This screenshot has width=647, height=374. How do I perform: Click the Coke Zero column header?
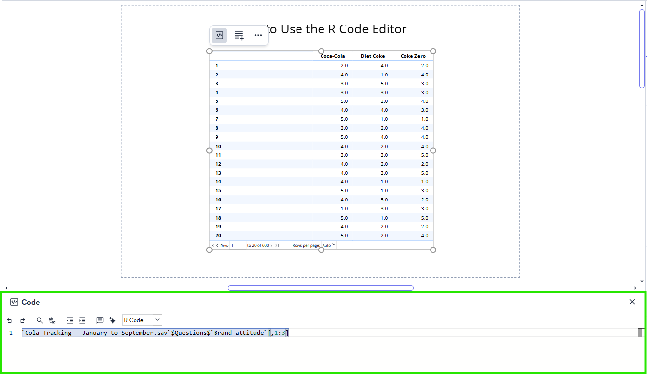point(413,56)
